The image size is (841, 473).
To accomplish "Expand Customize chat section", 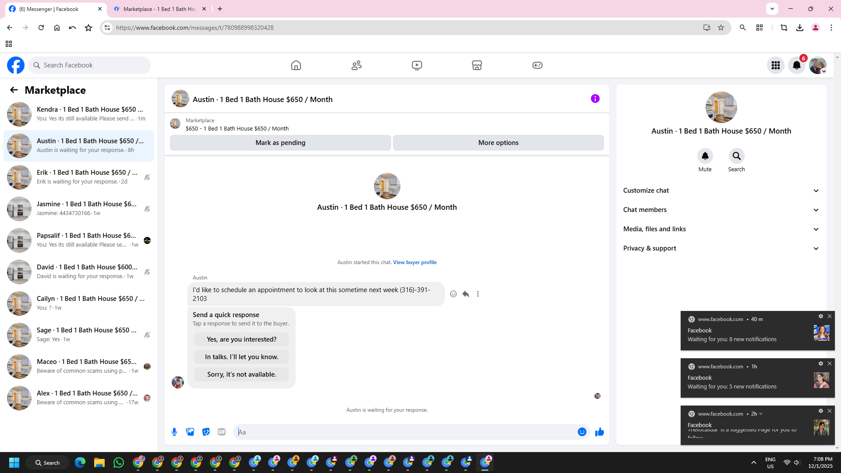I will click(721, 191).
